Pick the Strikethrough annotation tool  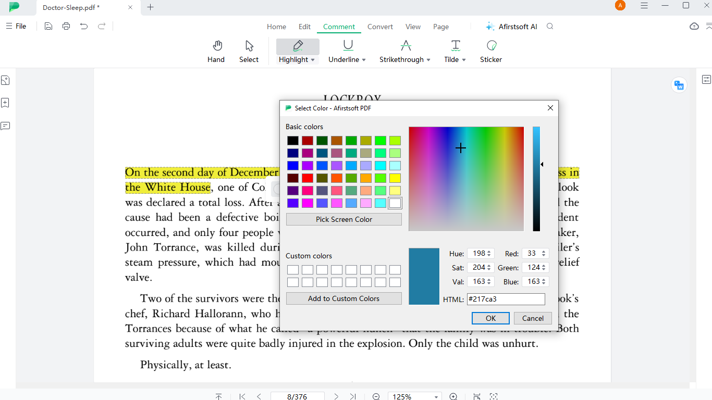406,46
